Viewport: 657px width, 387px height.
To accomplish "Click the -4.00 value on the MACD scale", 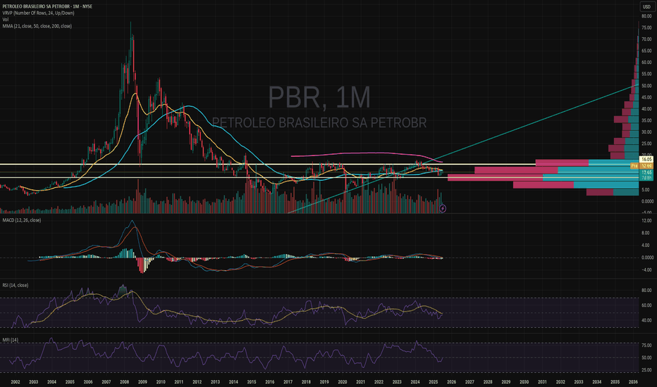I will click(646, 270).
